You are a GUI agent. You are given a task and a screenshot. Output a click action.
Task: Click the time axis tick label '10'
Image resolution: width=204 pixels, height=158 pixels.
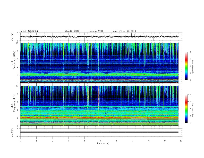pyautogui.click(x=181, y=141)
